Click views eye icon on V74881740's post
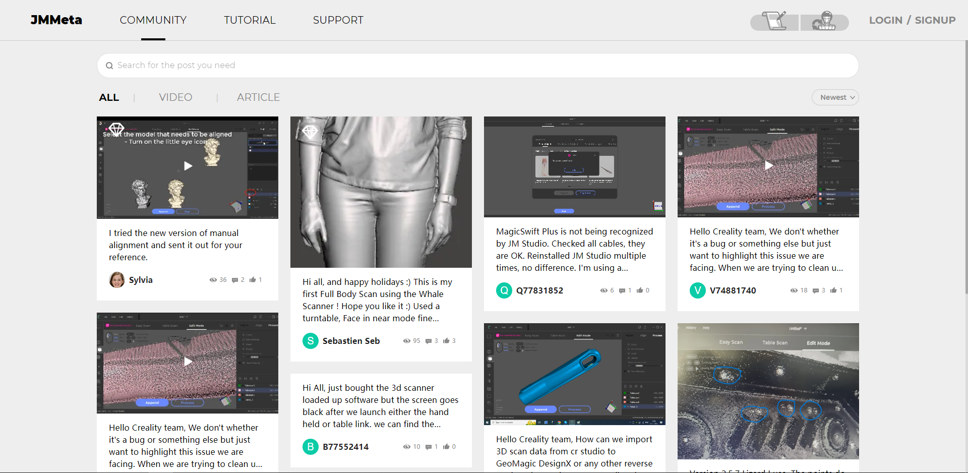Screen dimensions: 968x473 point(794,290)
